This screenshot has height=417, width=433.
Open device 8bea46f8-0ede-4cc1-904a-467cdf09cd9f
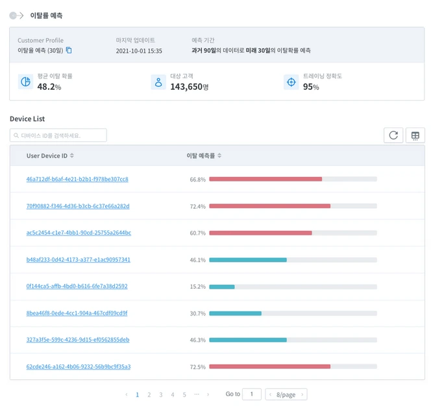click(77, 313)
